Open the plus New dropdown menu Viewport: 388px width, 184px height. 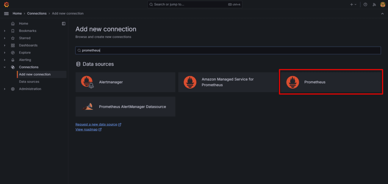point(353,5)
